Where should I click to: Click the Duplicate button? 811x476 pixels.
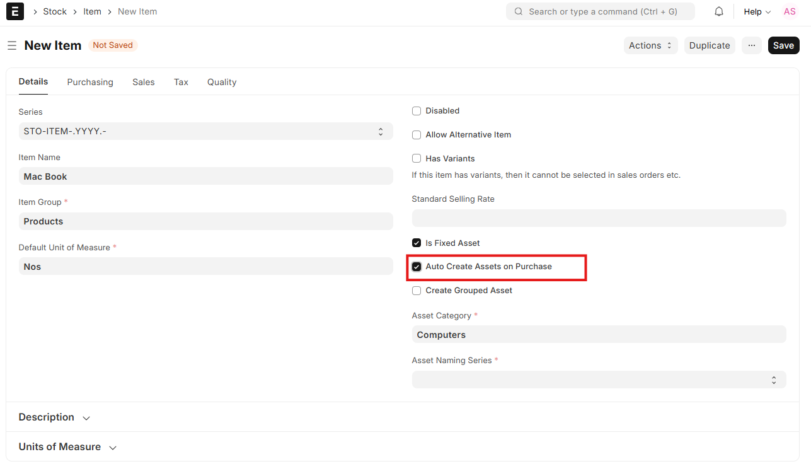(x=709, y=45)
